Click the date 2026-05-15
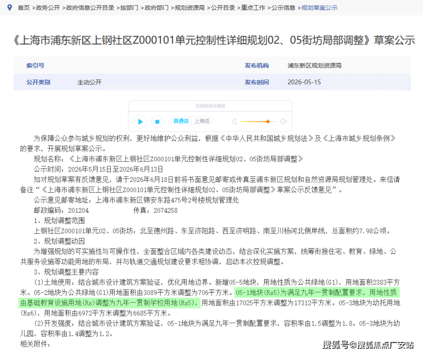This screenshot has width=423, height=354. 304,82
